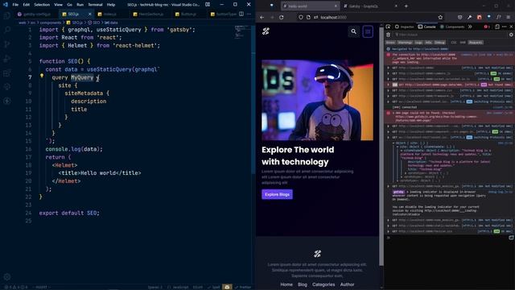Toggle the XHR console filter

[463, 43]
